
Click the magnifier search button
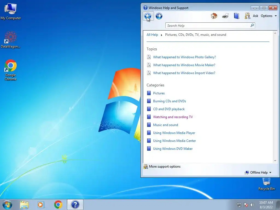[252, 25]
